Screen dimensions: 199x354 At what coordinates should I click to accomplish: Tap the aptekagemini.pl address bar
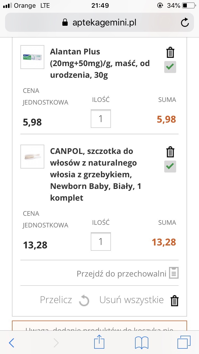99,23
